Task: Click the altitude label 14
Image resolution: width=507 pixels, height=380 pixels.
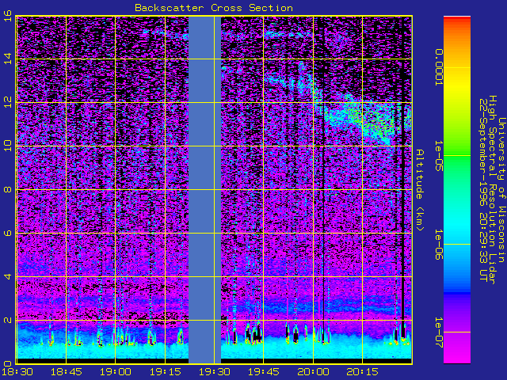Action: point(8,59)
